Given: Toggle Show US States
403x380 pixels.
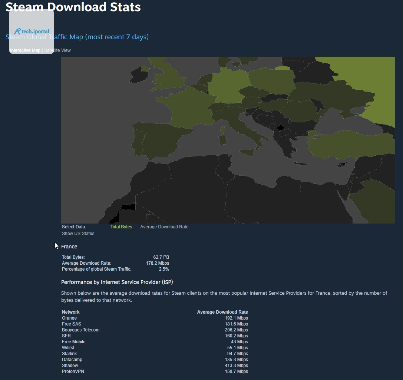Looking at the screenshot, I should [78, 234].
